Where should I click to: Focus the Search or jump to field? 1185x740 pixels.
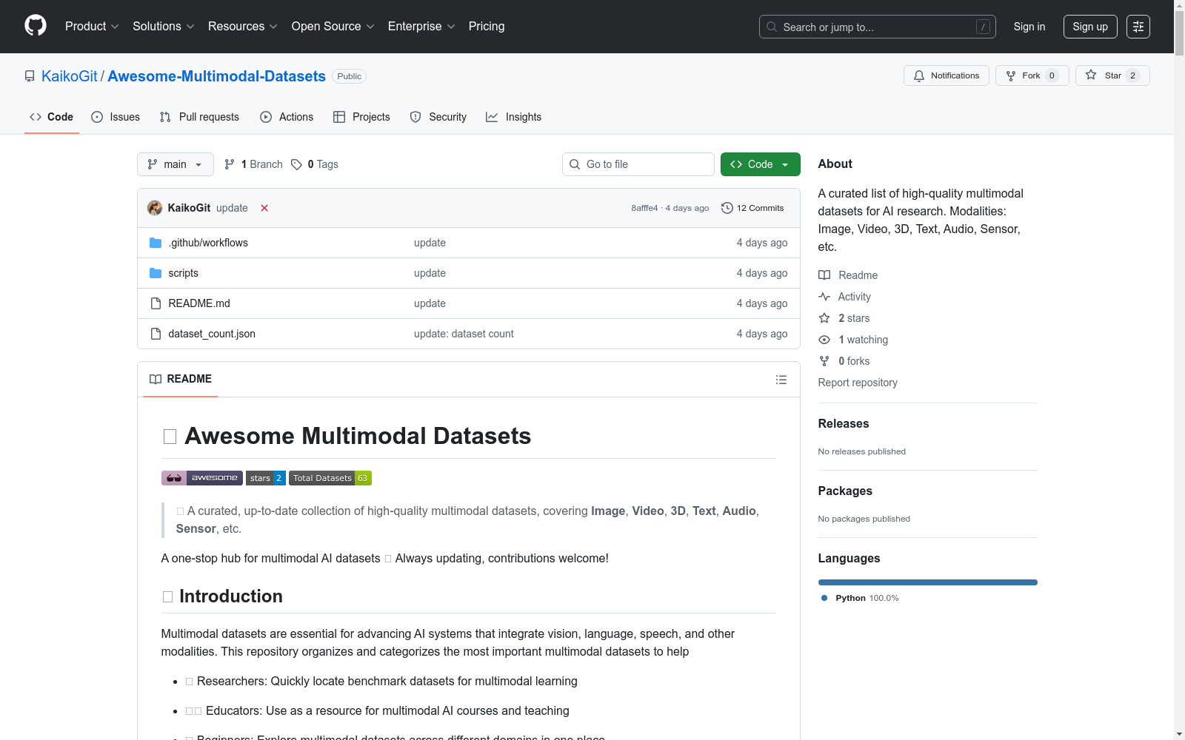coord(878,27)
